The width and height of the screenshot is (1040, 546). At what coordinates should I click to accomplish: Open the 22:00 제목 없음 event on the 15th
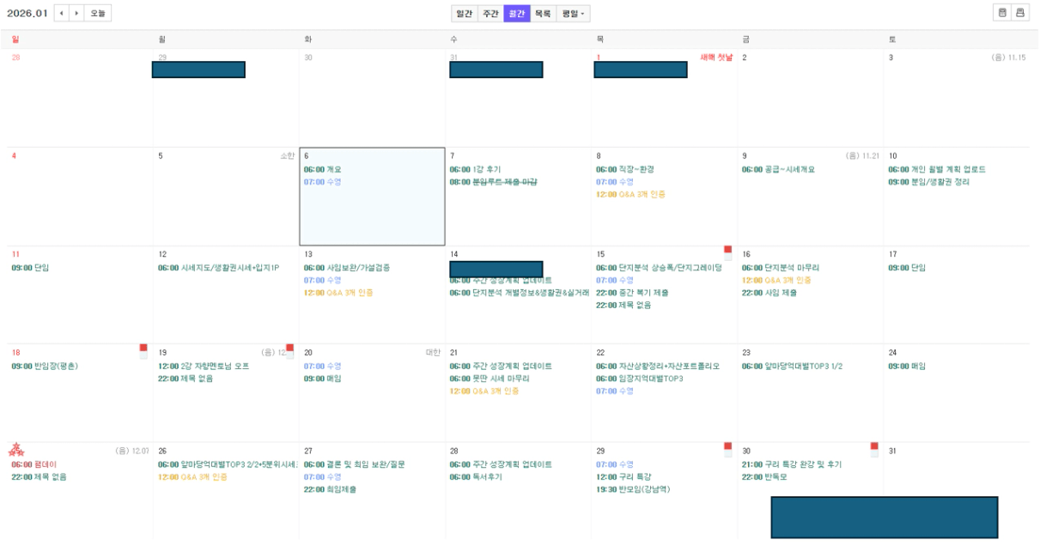[623, 305]
